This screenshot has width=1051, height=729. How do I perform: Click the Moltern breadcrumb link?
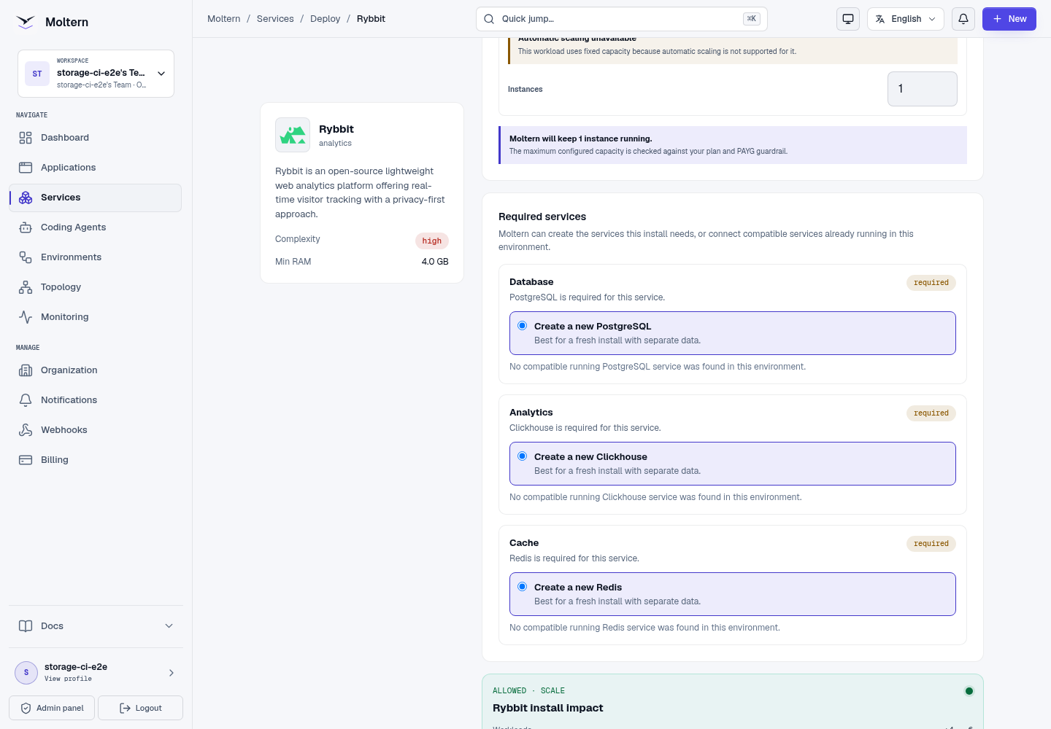224,19
